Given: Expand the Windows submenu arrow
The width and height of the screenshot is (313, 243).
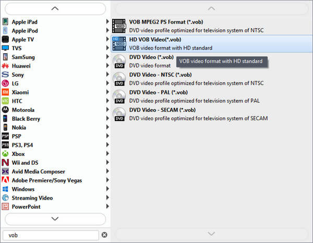Looking at the screenshot, I should [x=107, y=189].
